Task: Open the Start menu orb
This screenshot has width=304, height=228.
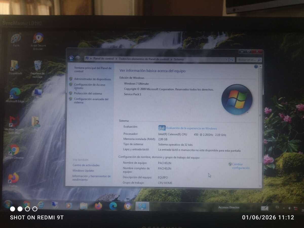Action: pos(8,204)
